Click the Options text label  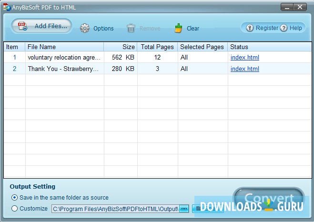(x=103, y=29)
